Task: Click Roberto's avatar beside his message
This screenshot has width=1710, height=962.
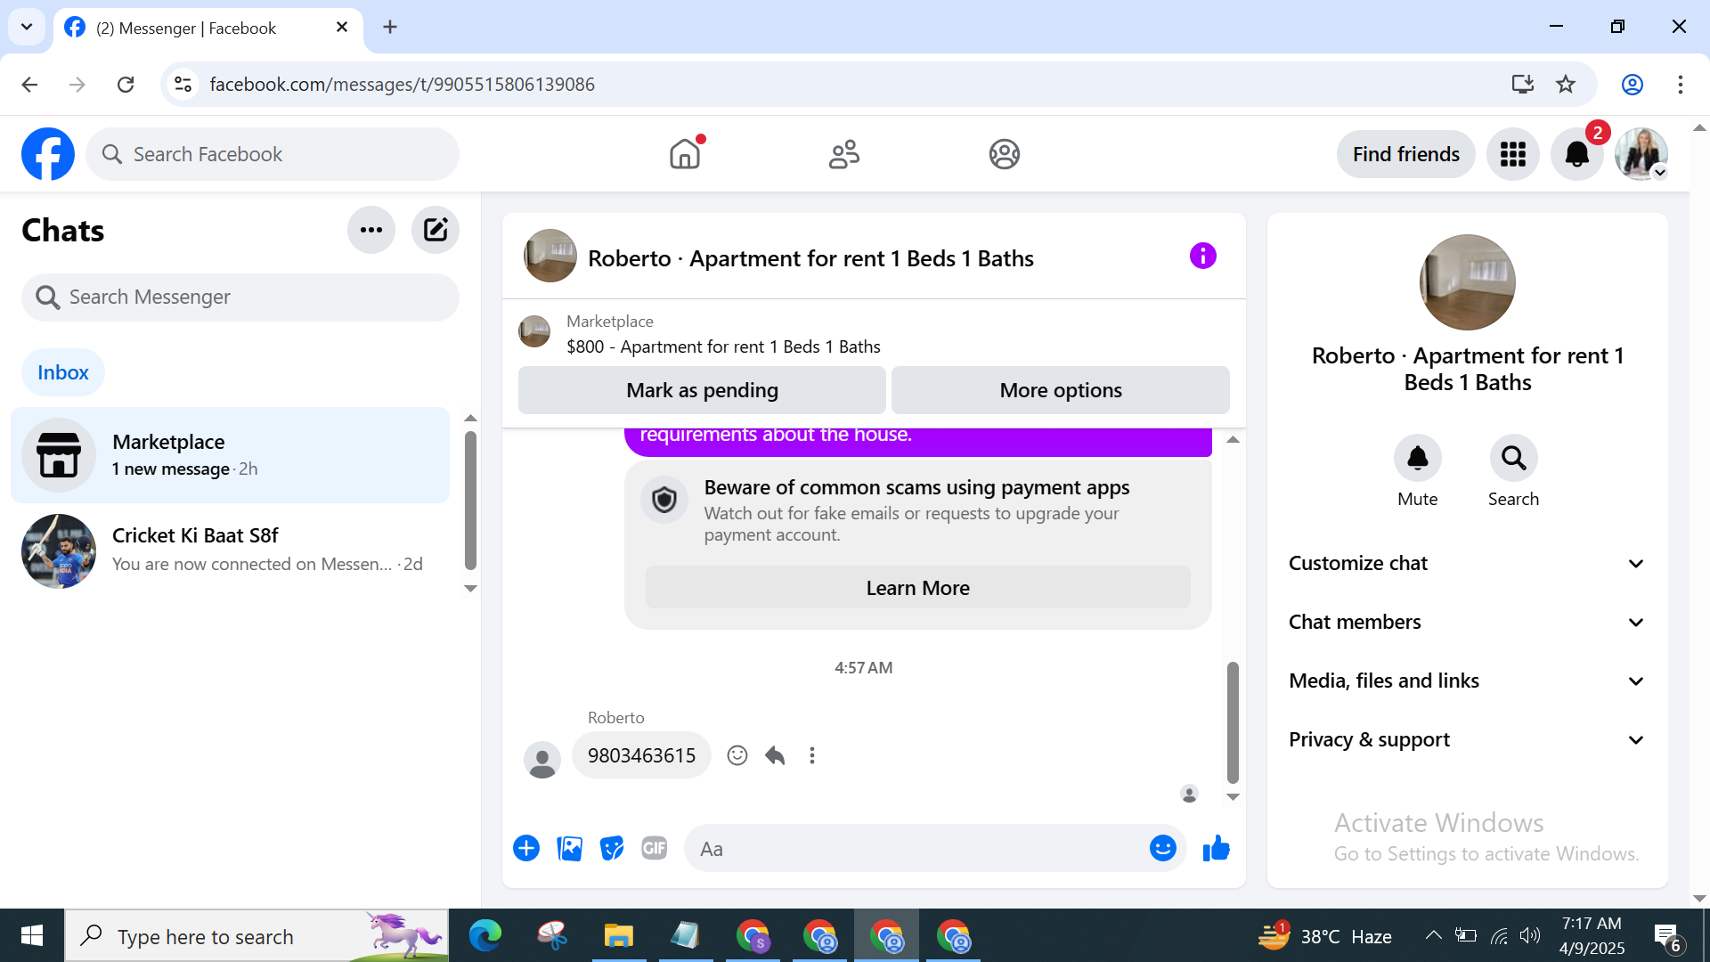Action: 541,760
